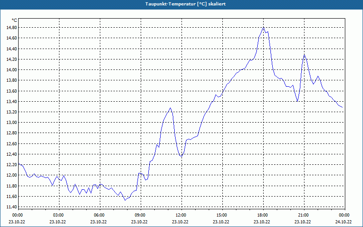Select the 13,80 y-axis value
This screenshot has height=227, width=363.
point(12,80)
